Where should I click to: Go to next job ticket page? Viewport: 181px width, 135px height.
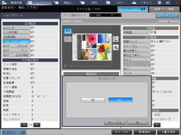(x=37, y=125)
